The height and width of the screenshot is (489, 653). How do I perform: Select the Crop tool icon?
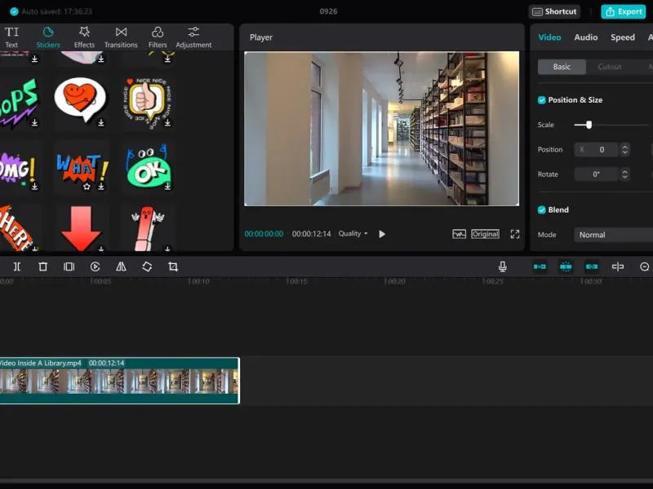[173, 267]
